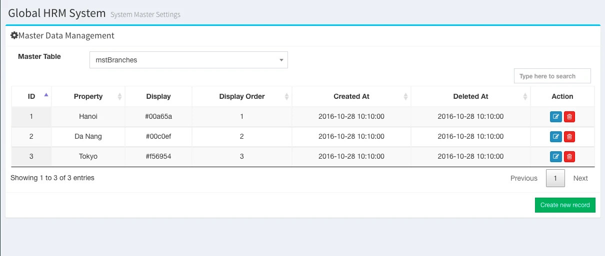Go to the Next page
This screenshot has height=256, width=605.
click(x=580, y=178)
